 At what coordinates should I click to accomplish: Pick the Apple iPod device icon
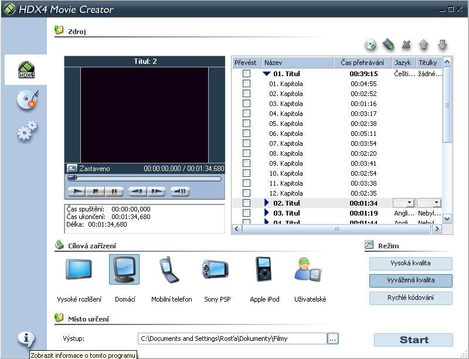point(264,269)
